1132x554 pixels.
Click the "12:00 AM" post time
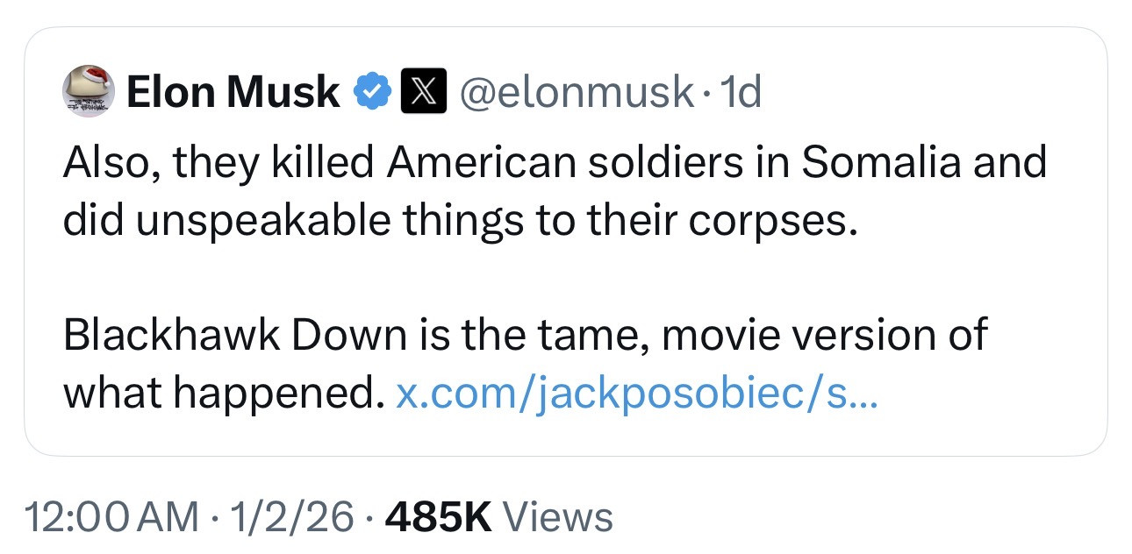pyautogui.click(x=112, y=516)
